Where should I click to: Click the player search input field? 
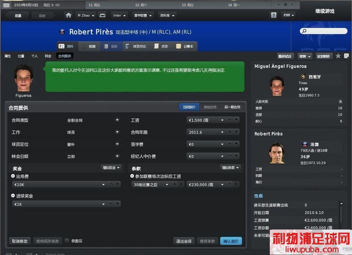pyautogui.click(x=324, y=31)
